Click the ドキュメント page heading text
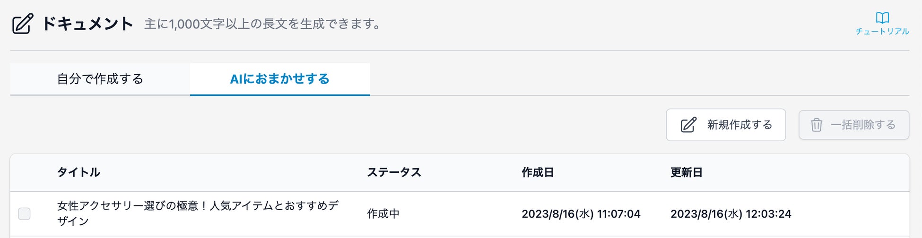This screenshot has height=238, width=922. point(87,24)
